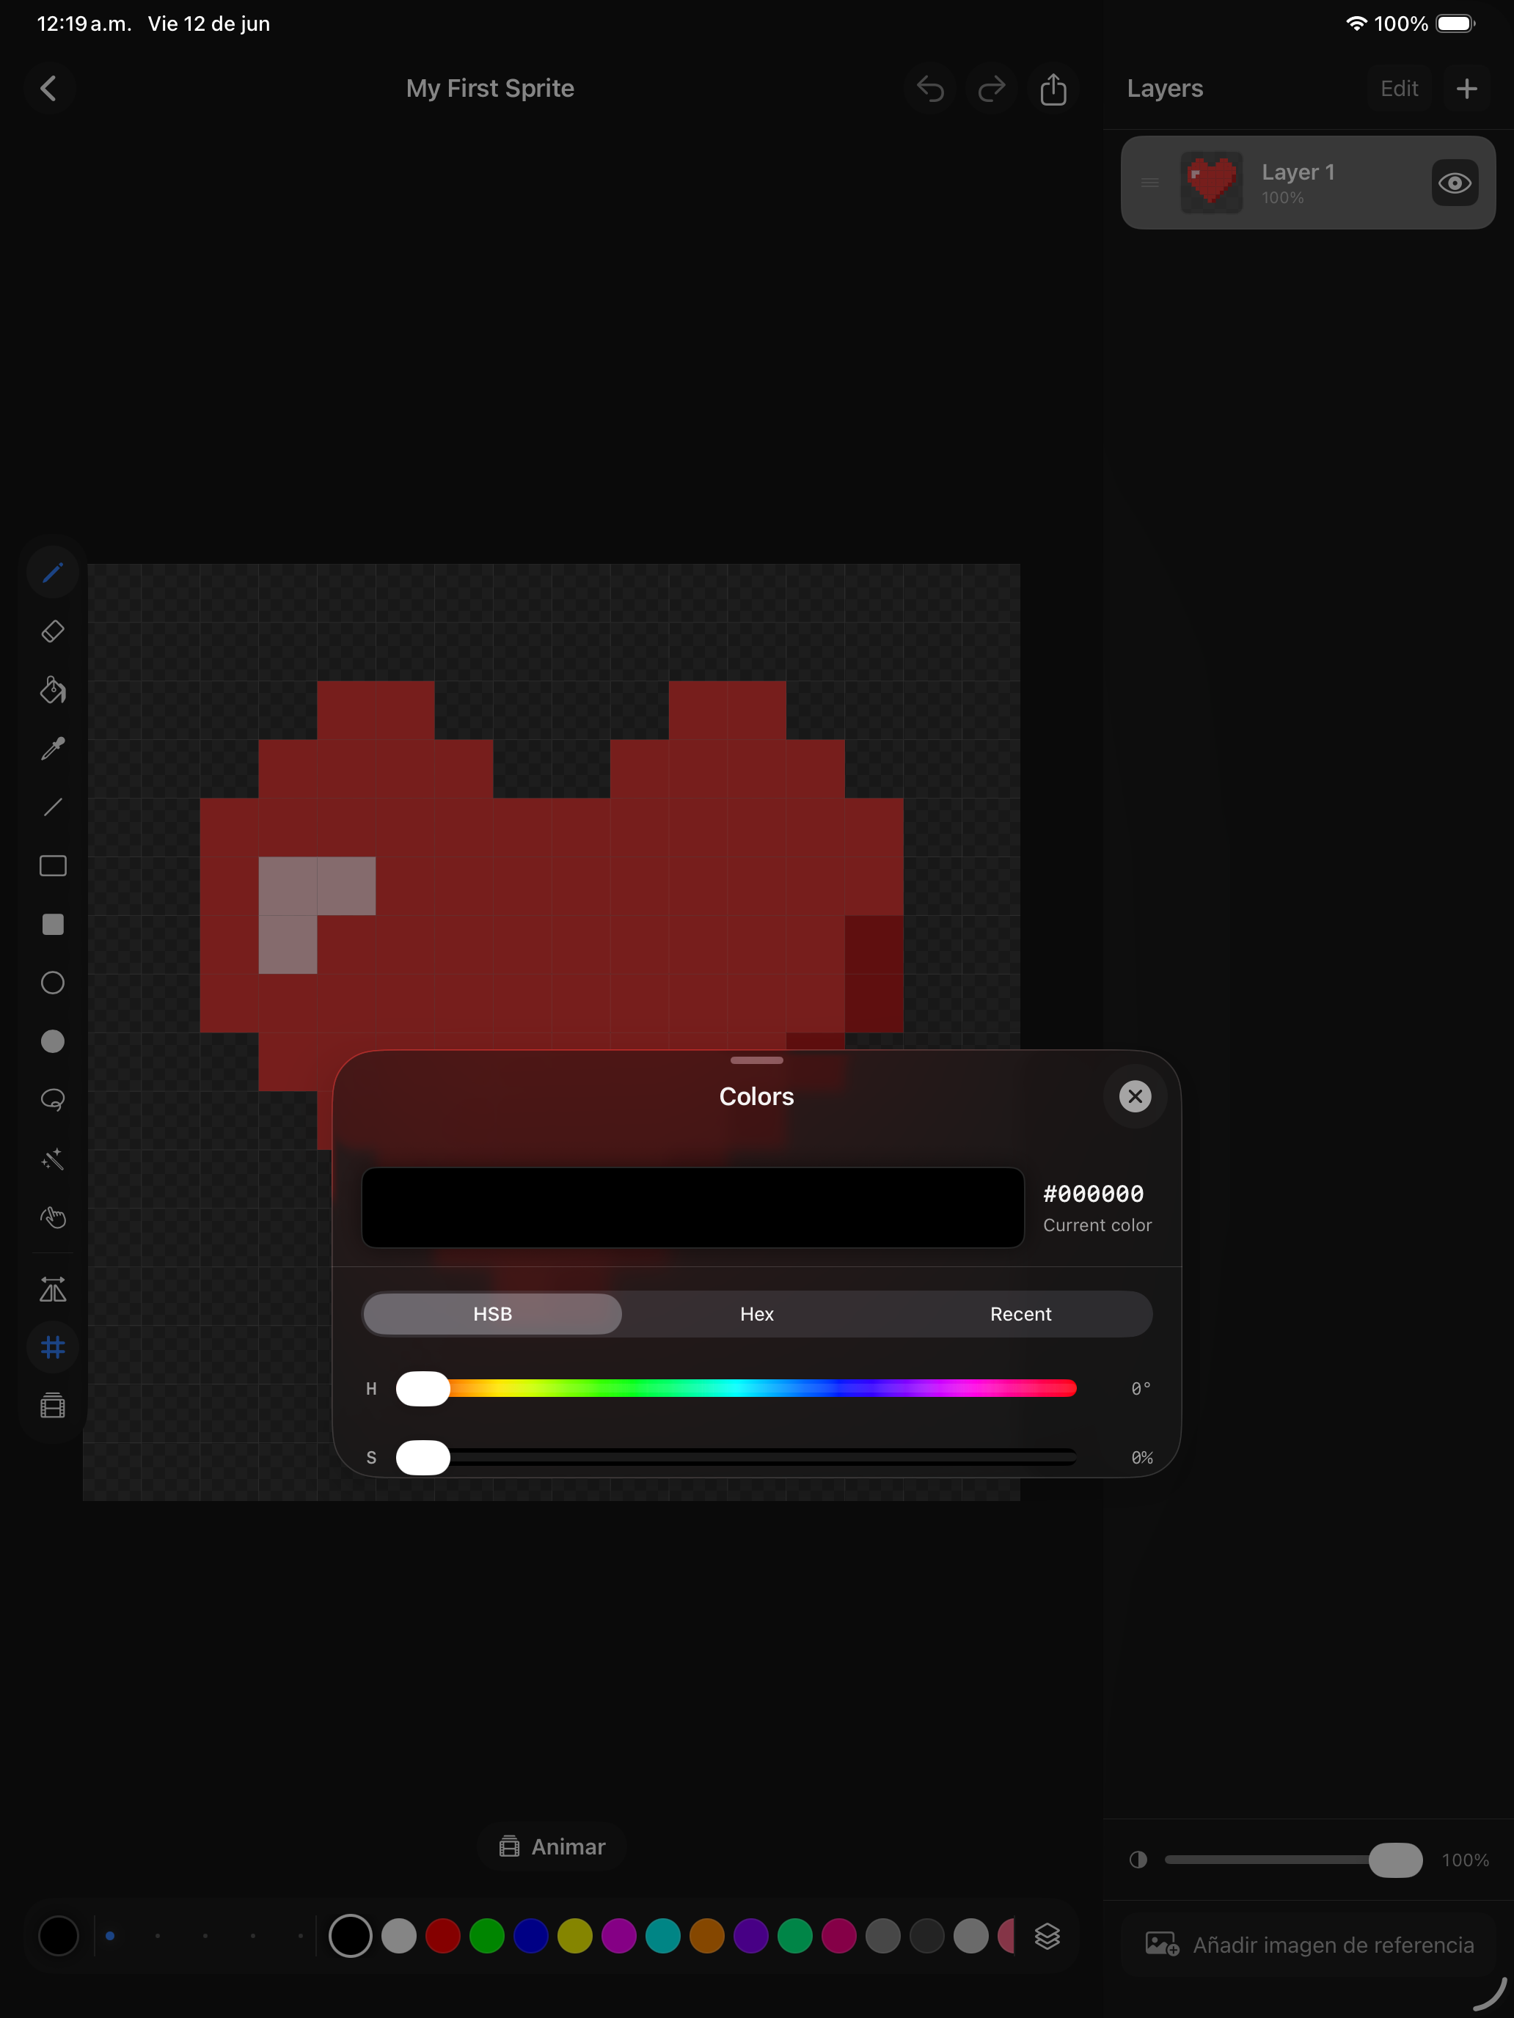Select the olive yellow palette swatch
This screenshot has width=1514, height=2018.
pos(575,1935)
